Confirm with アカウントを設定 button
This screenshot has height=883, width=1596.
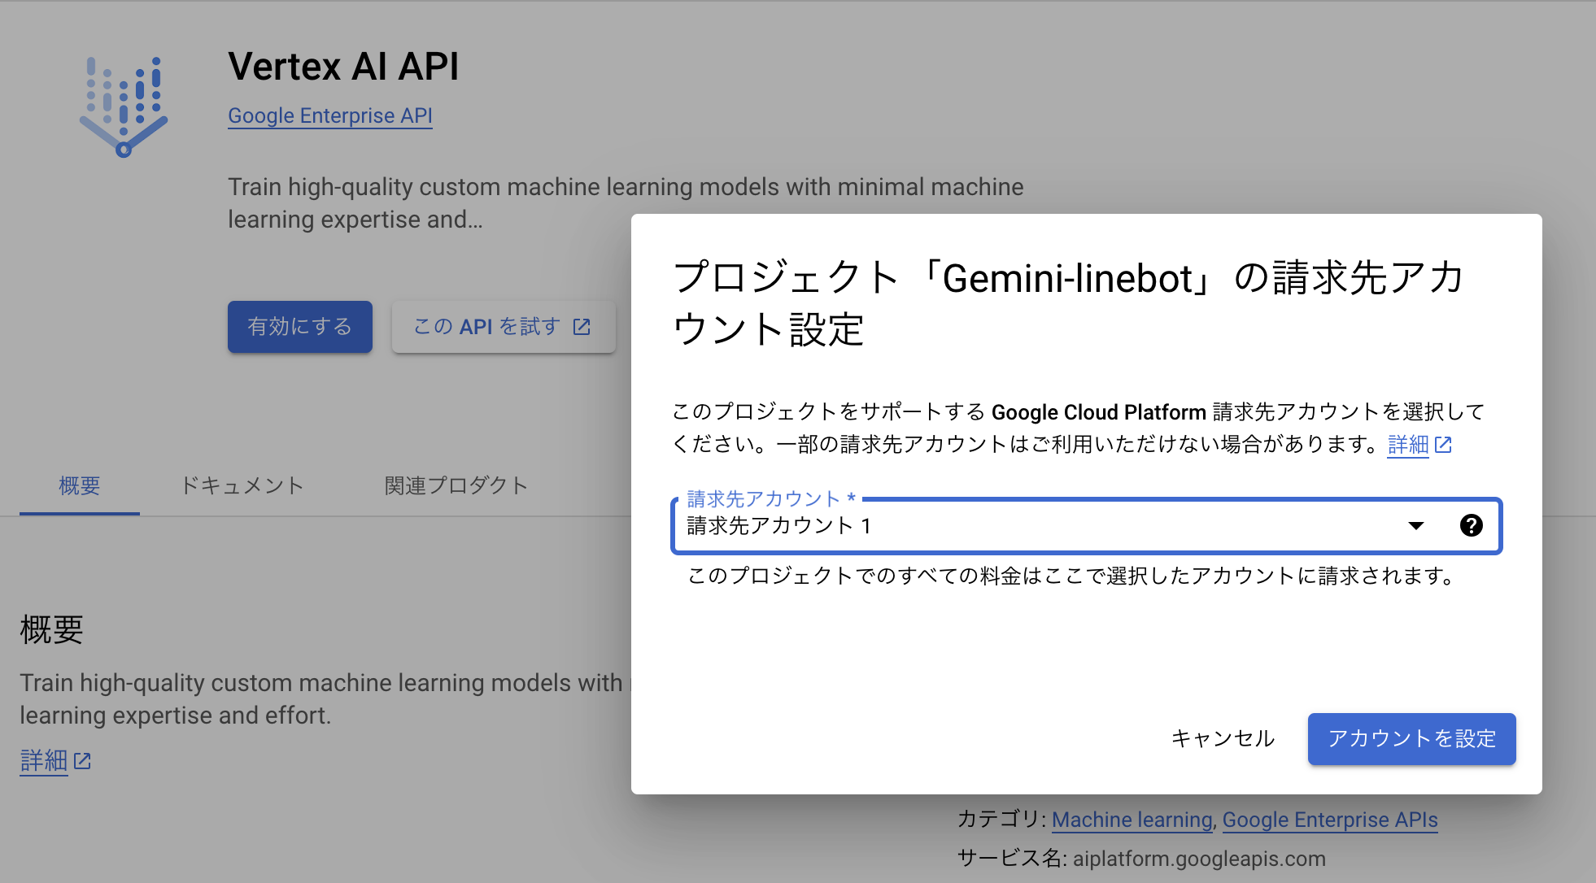point(1411,739)
